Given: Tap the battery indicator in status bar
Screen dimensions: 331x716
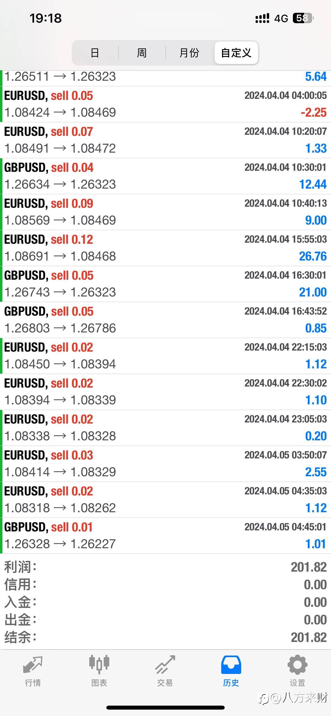Looking at the screenshot, I should 303,18.
